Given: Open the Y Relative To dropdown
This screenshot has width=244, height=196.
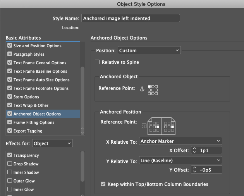Looking at the screenshot, I should click(180, 160).
